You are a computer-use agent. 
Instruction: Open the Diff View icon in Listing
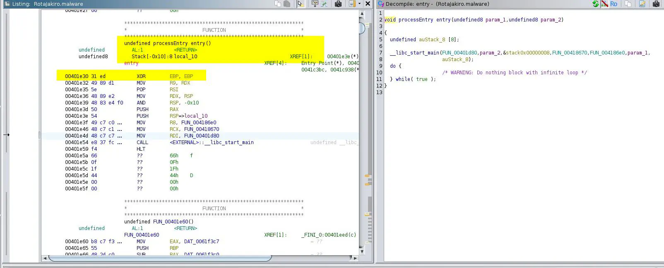pos(324,4)
